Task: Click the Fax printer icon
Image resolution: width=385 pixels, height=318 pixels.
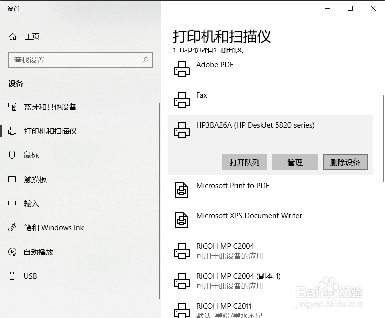Action: [182, 100]
